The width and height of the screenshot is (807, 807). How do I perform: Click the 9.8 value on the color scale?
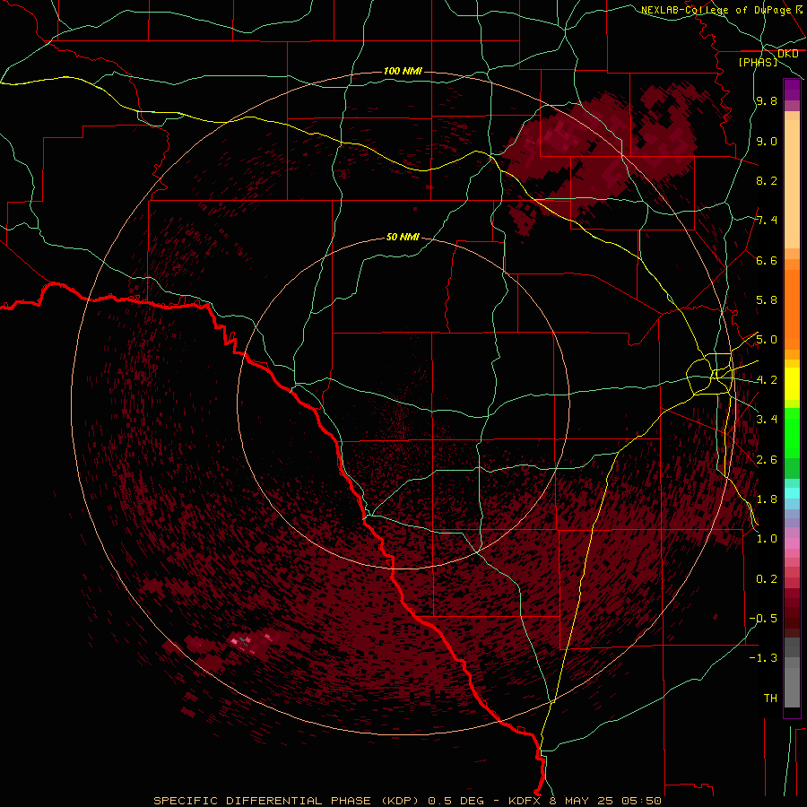(767, 100)
